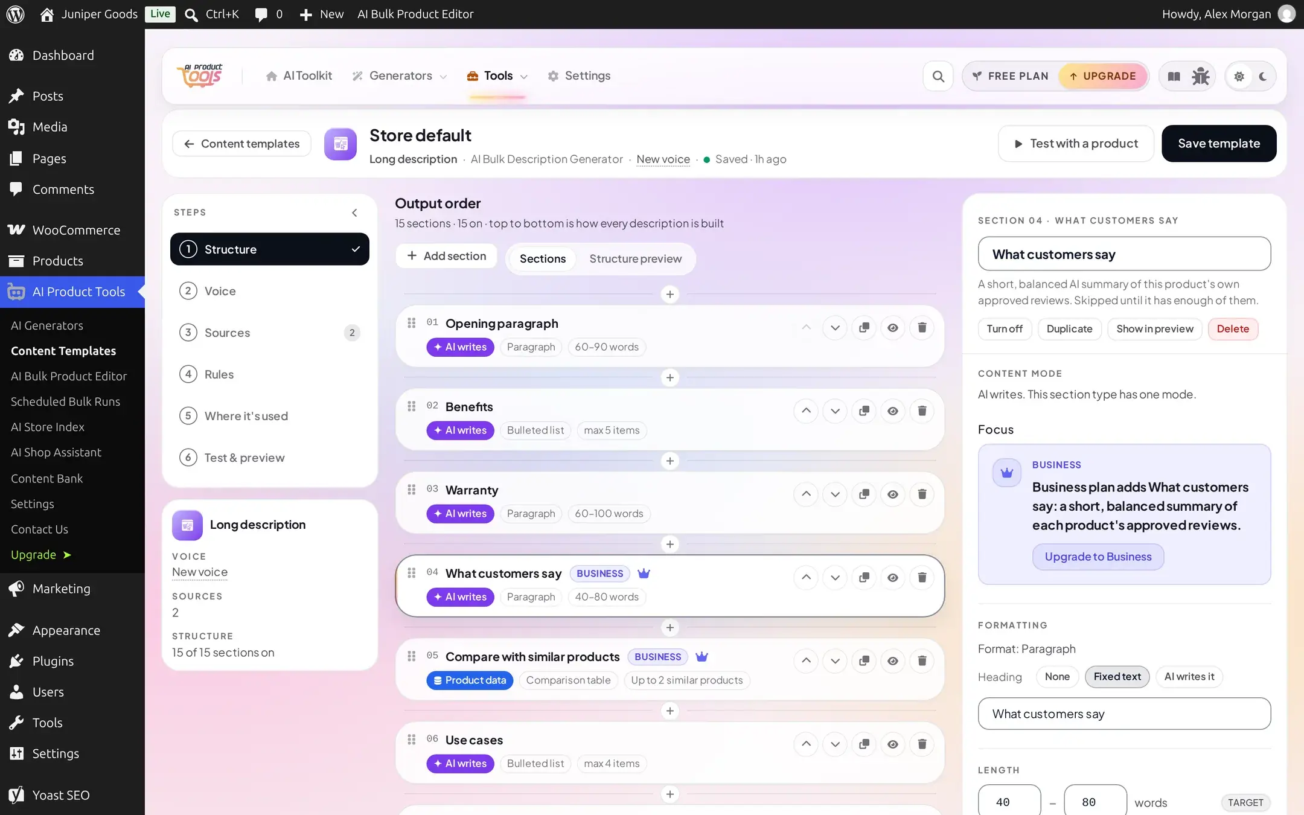Open the documentation book icon
The image size is (1304, 815).
1174,76
